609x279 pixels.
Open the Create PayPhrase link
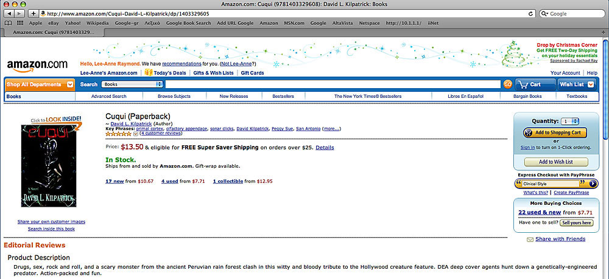click(571, 193)
